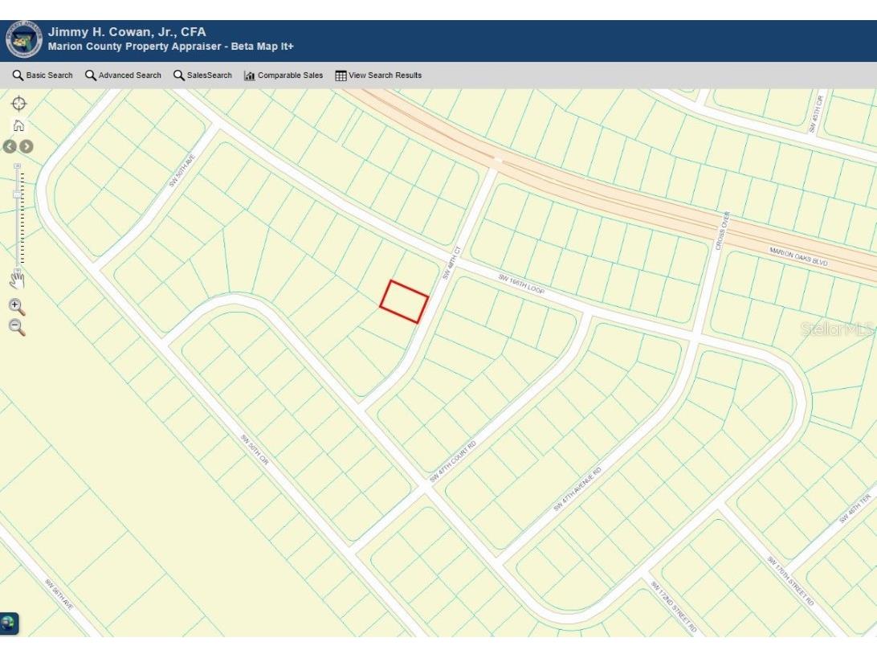
Task: Select the red outlined parcel
Action: pyautogui.click(x=404, y=302)
